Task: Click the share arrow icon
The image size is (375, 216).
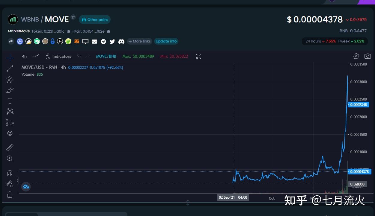Action: [11, 42]
